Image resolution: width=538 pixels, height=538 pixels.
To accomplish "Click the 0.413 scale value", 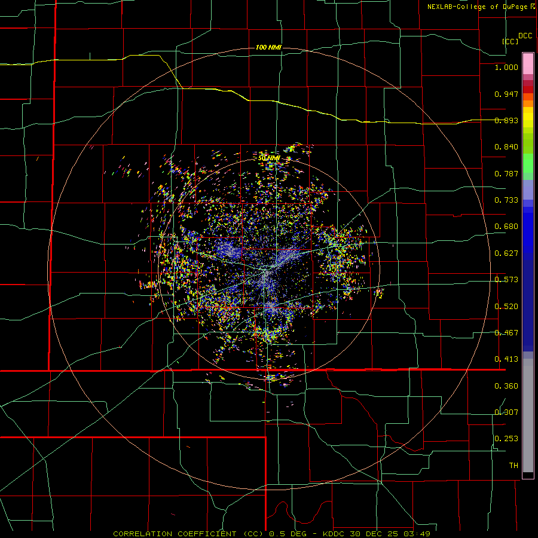I will point(506,359).
